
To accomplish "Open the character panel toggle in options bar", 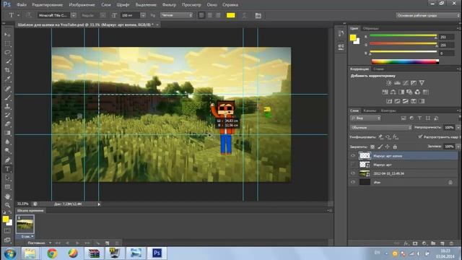I will click(x=258, y=15).
